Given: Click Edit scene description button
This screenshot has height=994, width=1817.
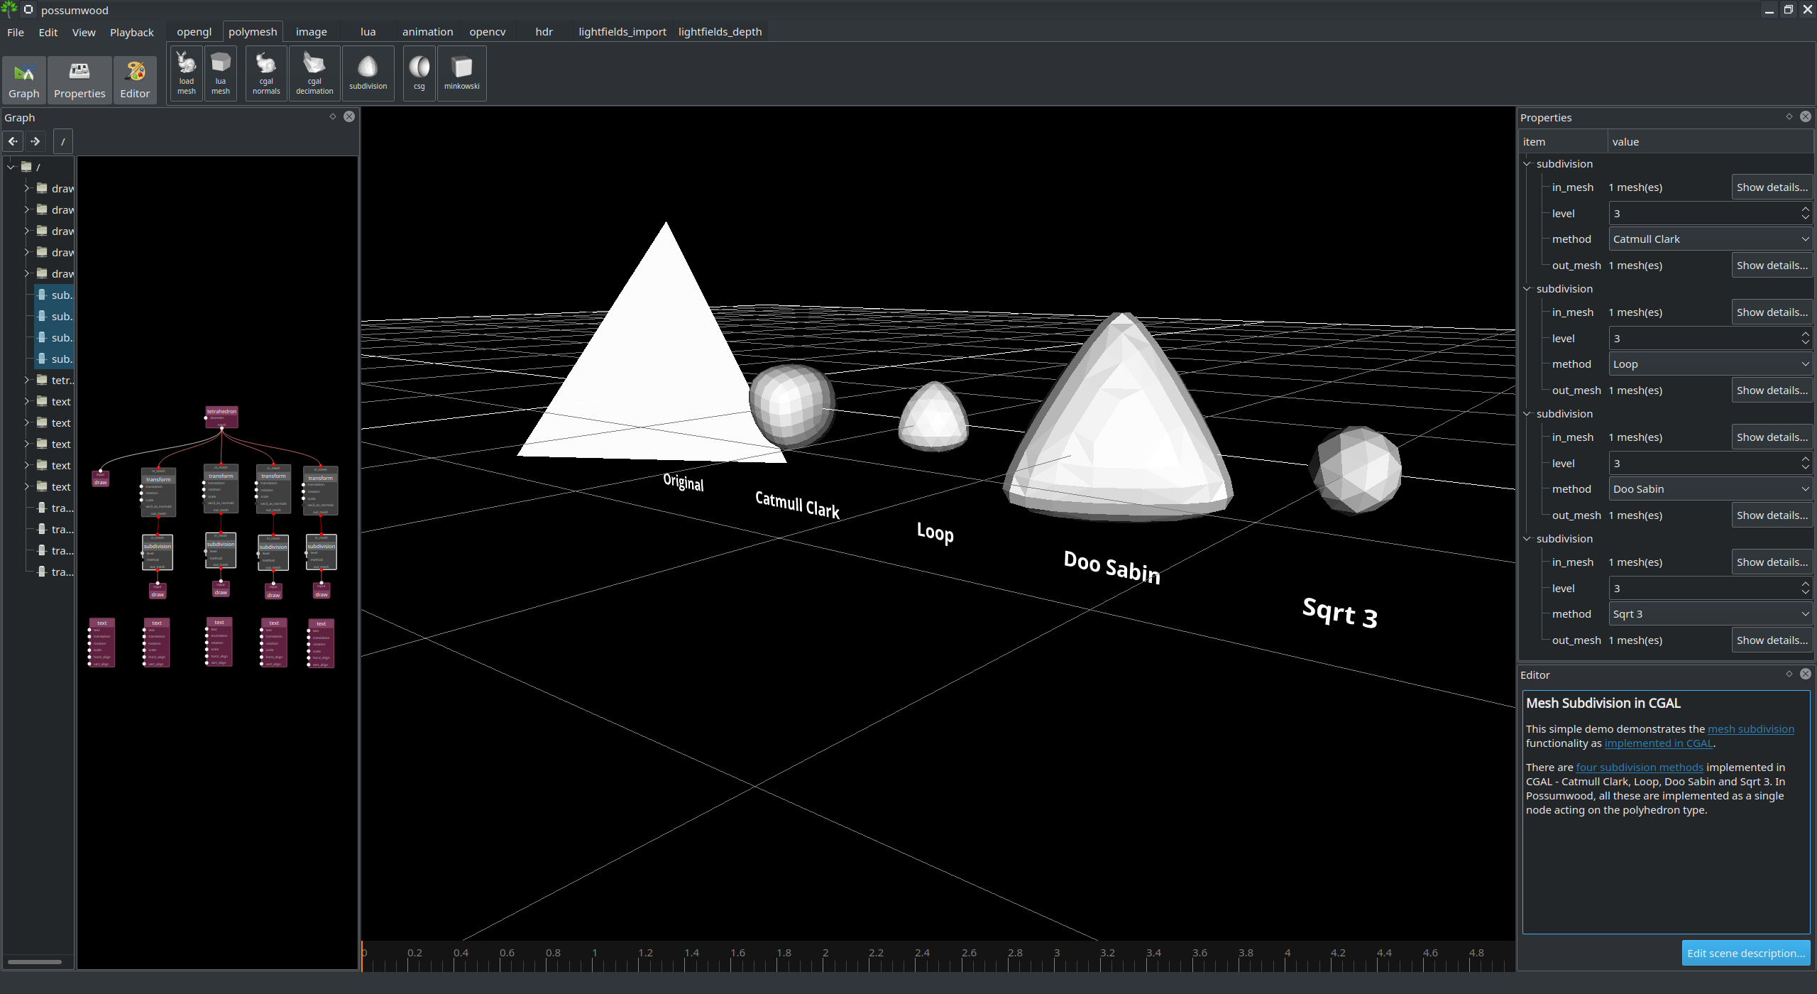Looking at the screenshot, I should tap(1745, 954).
